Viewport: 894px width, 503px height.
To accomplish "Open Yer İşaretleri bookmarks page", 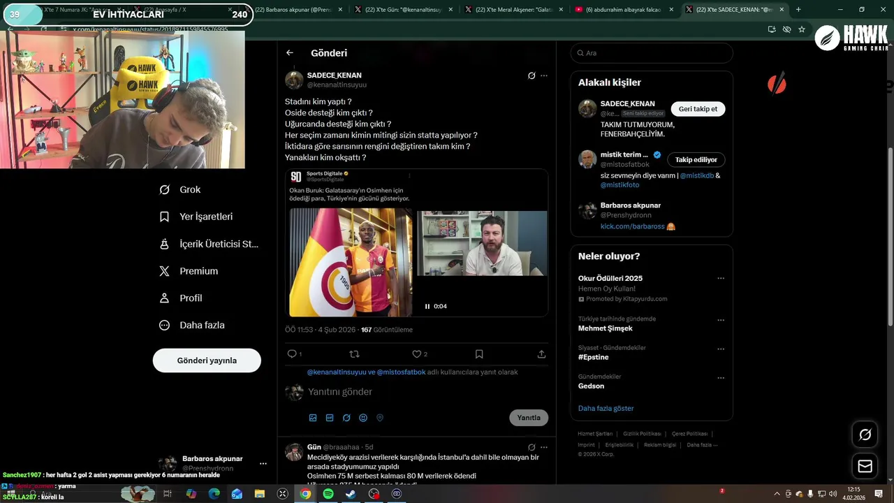I will (196, 217).
